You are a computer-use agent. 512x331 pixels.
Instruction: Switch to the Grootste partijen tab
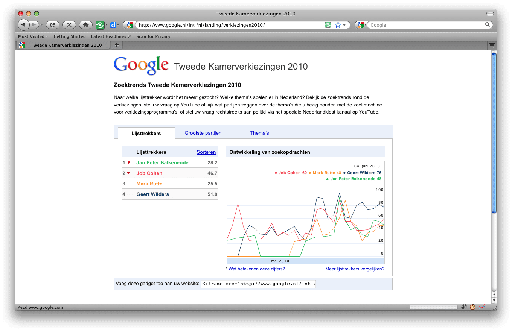click(203, 133)
